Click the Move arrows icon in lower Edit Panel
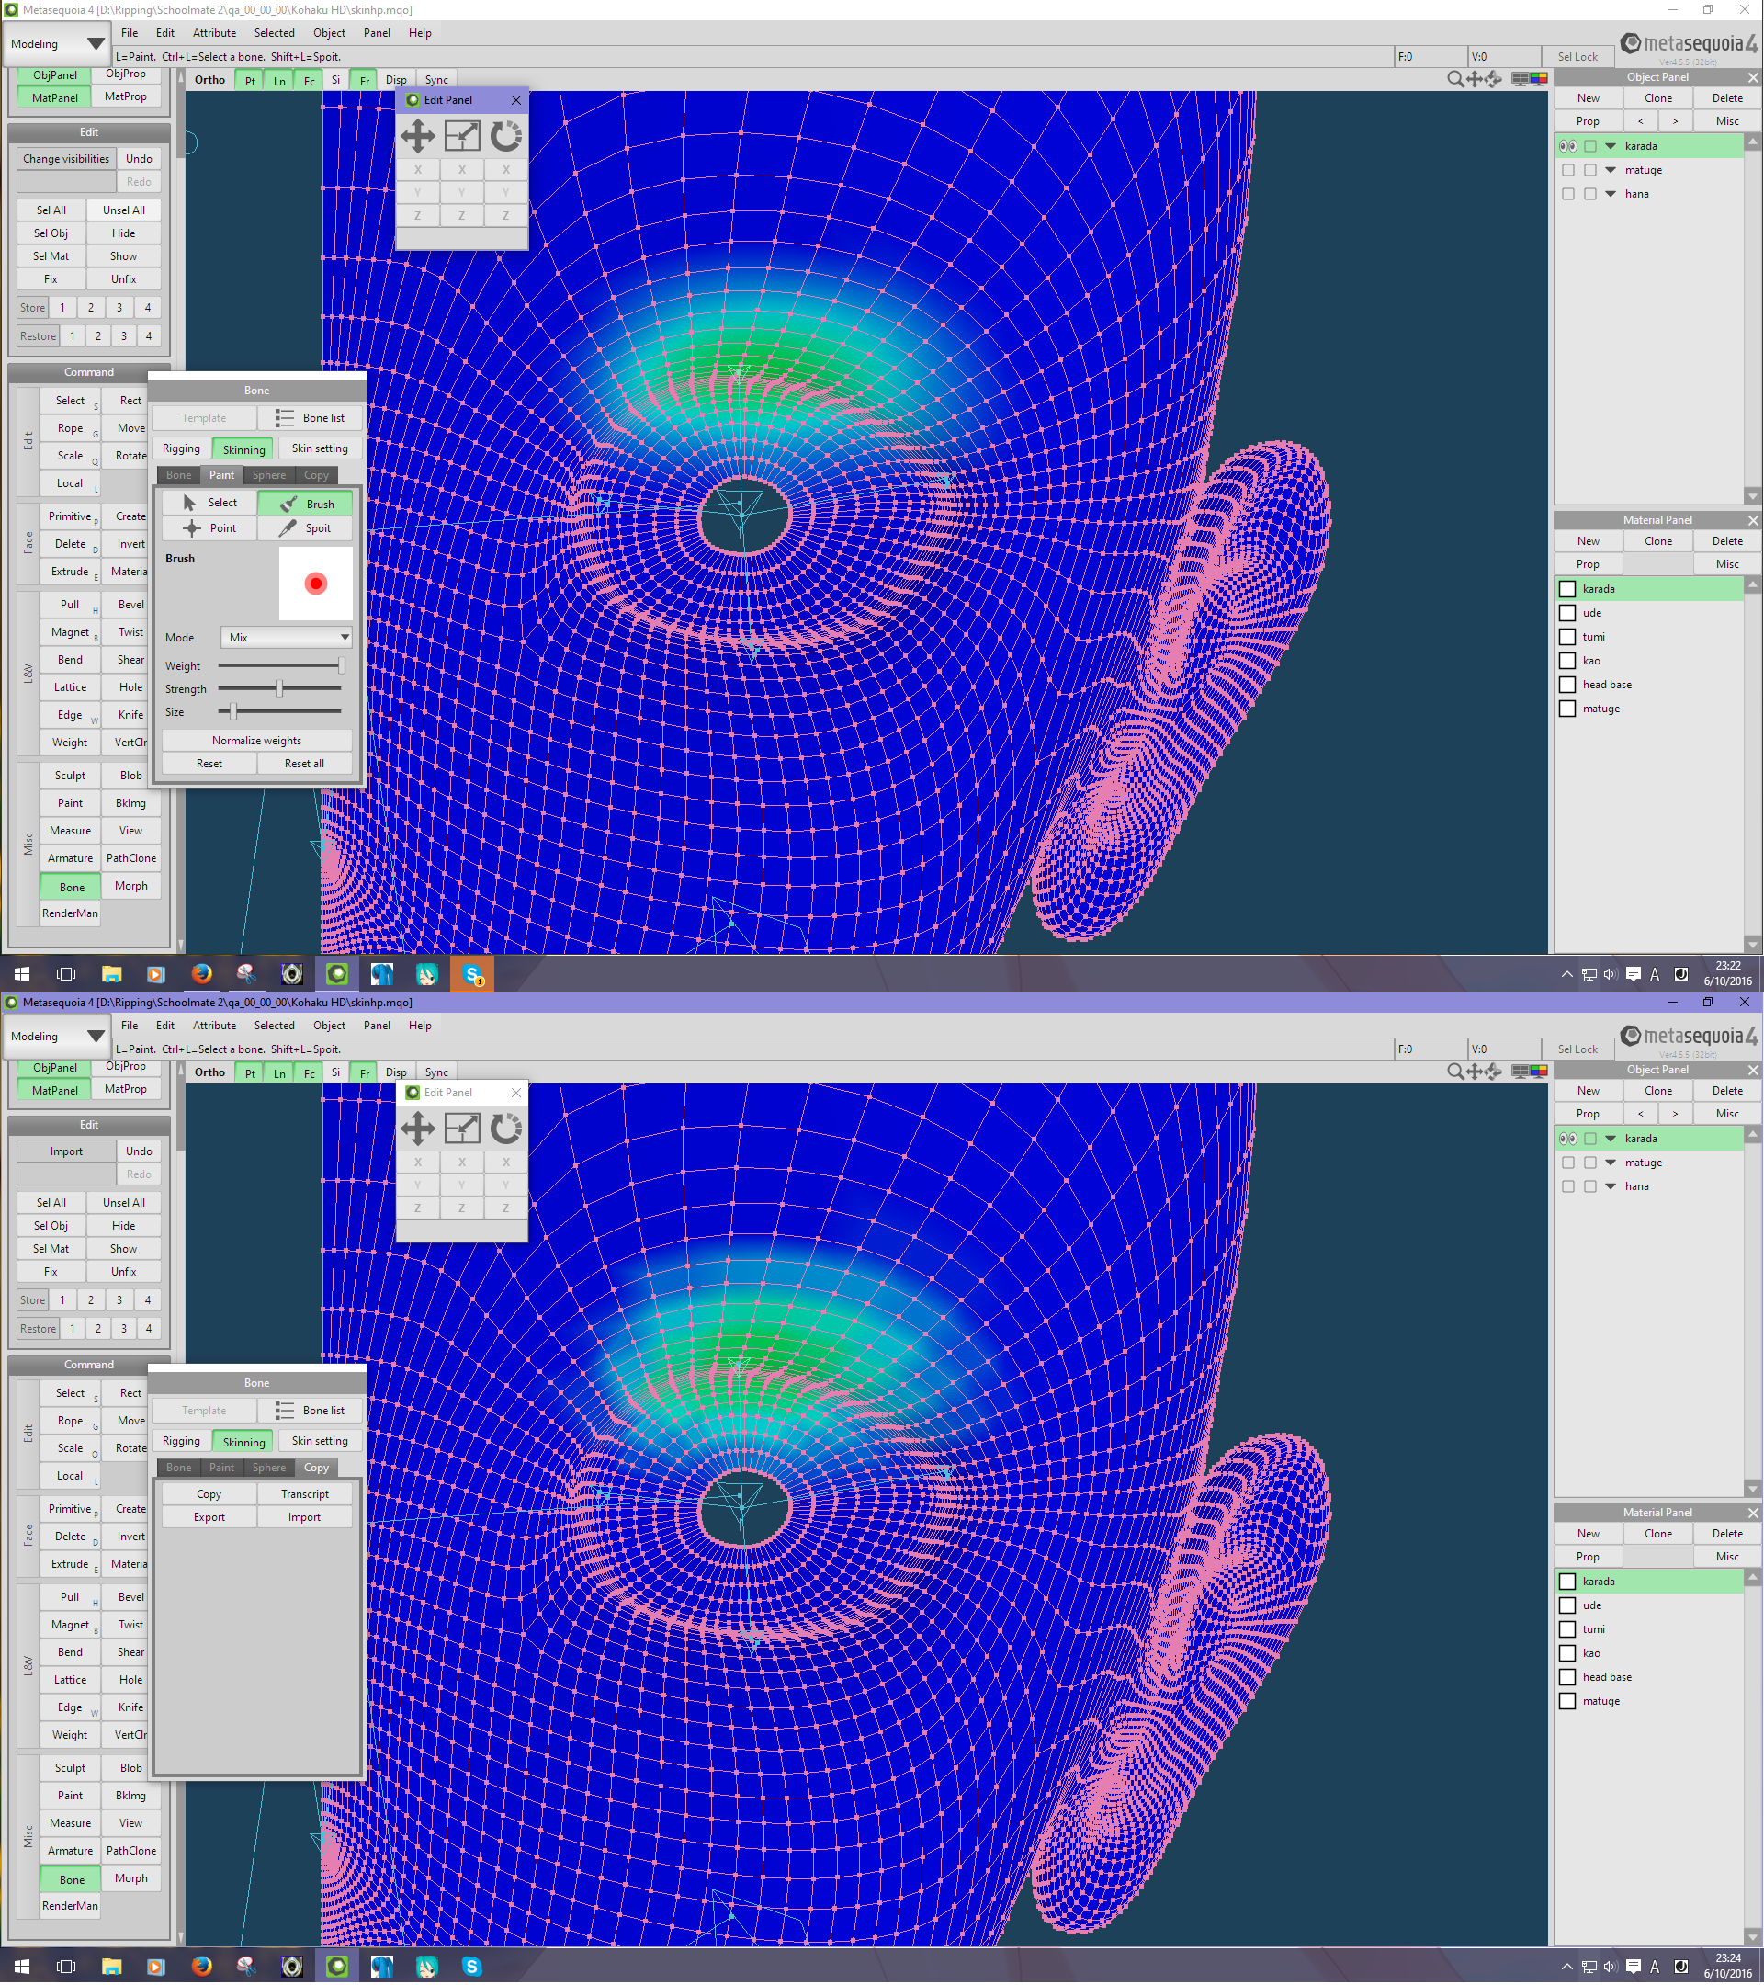The width and height of the screenshot is (1764, 1985). click(417, 1129)
